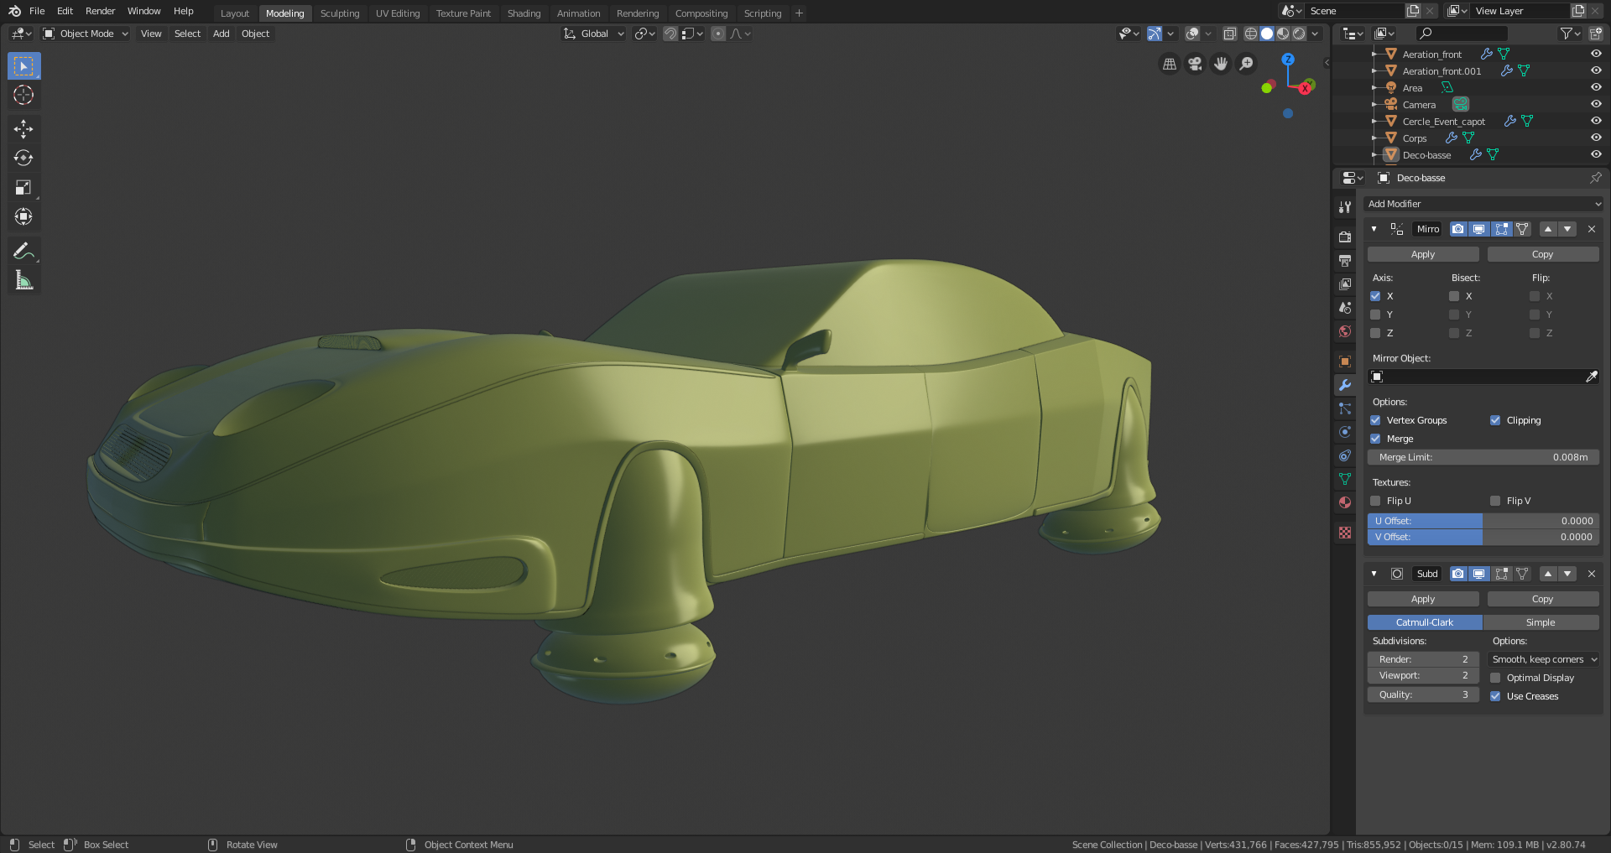Viewport: 1611px width, 853px height.
Task: Switch to the Sculpting workspace tab
Action: (x=339, y=13)
